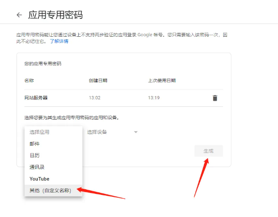Expand the 选择设备 dropdown arrow
278x217 pixels.
click(136, 132)
